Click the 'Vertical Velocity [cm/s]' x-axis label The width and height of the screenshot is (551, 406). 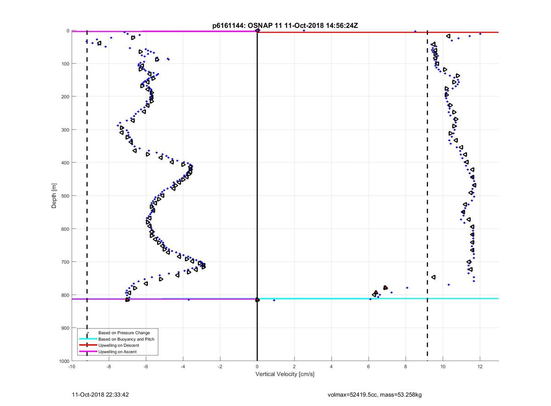(x=285, y=374)
